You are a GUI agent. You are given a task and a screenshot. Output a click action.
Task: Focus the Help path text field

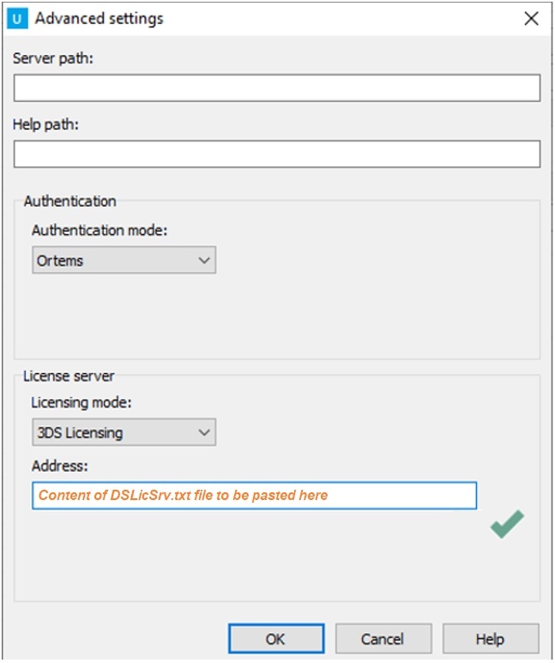[276, 154]
